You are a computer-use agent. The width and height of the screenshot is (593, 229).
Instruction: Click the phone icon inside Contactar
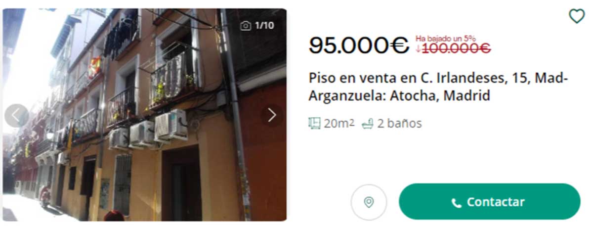(x=457, y=203)
